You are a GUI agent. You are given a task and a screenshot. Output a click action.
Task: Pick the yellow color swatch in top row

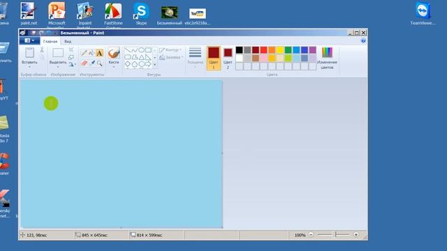click(280, 50)
